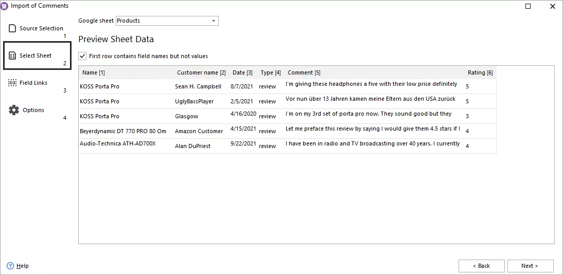
Task: Click the Rating [6] column header
Action: pyautogui.click(x=480, y=72)
